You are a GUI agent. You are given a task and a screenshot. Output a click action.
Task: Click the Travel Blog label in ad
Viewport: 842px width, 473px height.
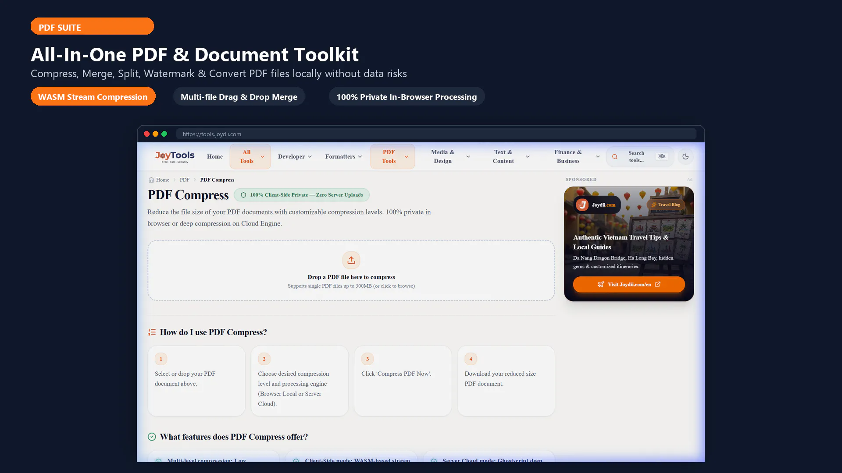pos(669,205)
